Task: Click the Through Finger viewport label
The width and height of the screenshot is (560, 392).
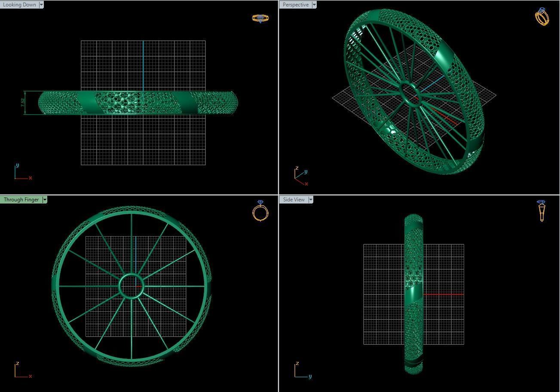Action: tap(21, 200)
